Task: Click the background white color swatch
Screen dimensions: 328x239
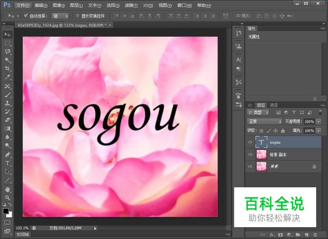Action: point(10,215)
